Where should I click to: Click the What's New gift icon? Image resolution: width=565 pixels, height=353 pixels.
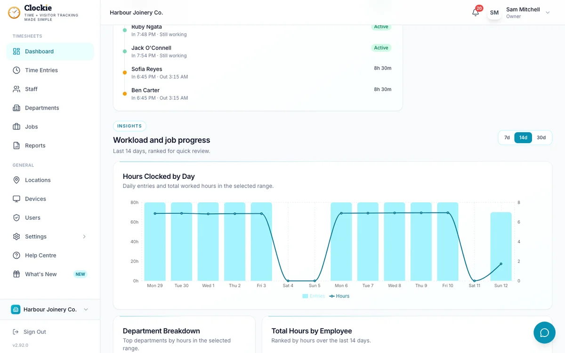click(16, 274)
